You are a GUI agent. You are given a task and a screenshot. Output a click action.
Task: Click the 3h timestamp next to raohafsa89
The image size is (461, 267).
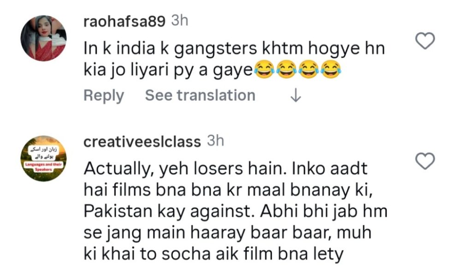[x=179, y=22]
